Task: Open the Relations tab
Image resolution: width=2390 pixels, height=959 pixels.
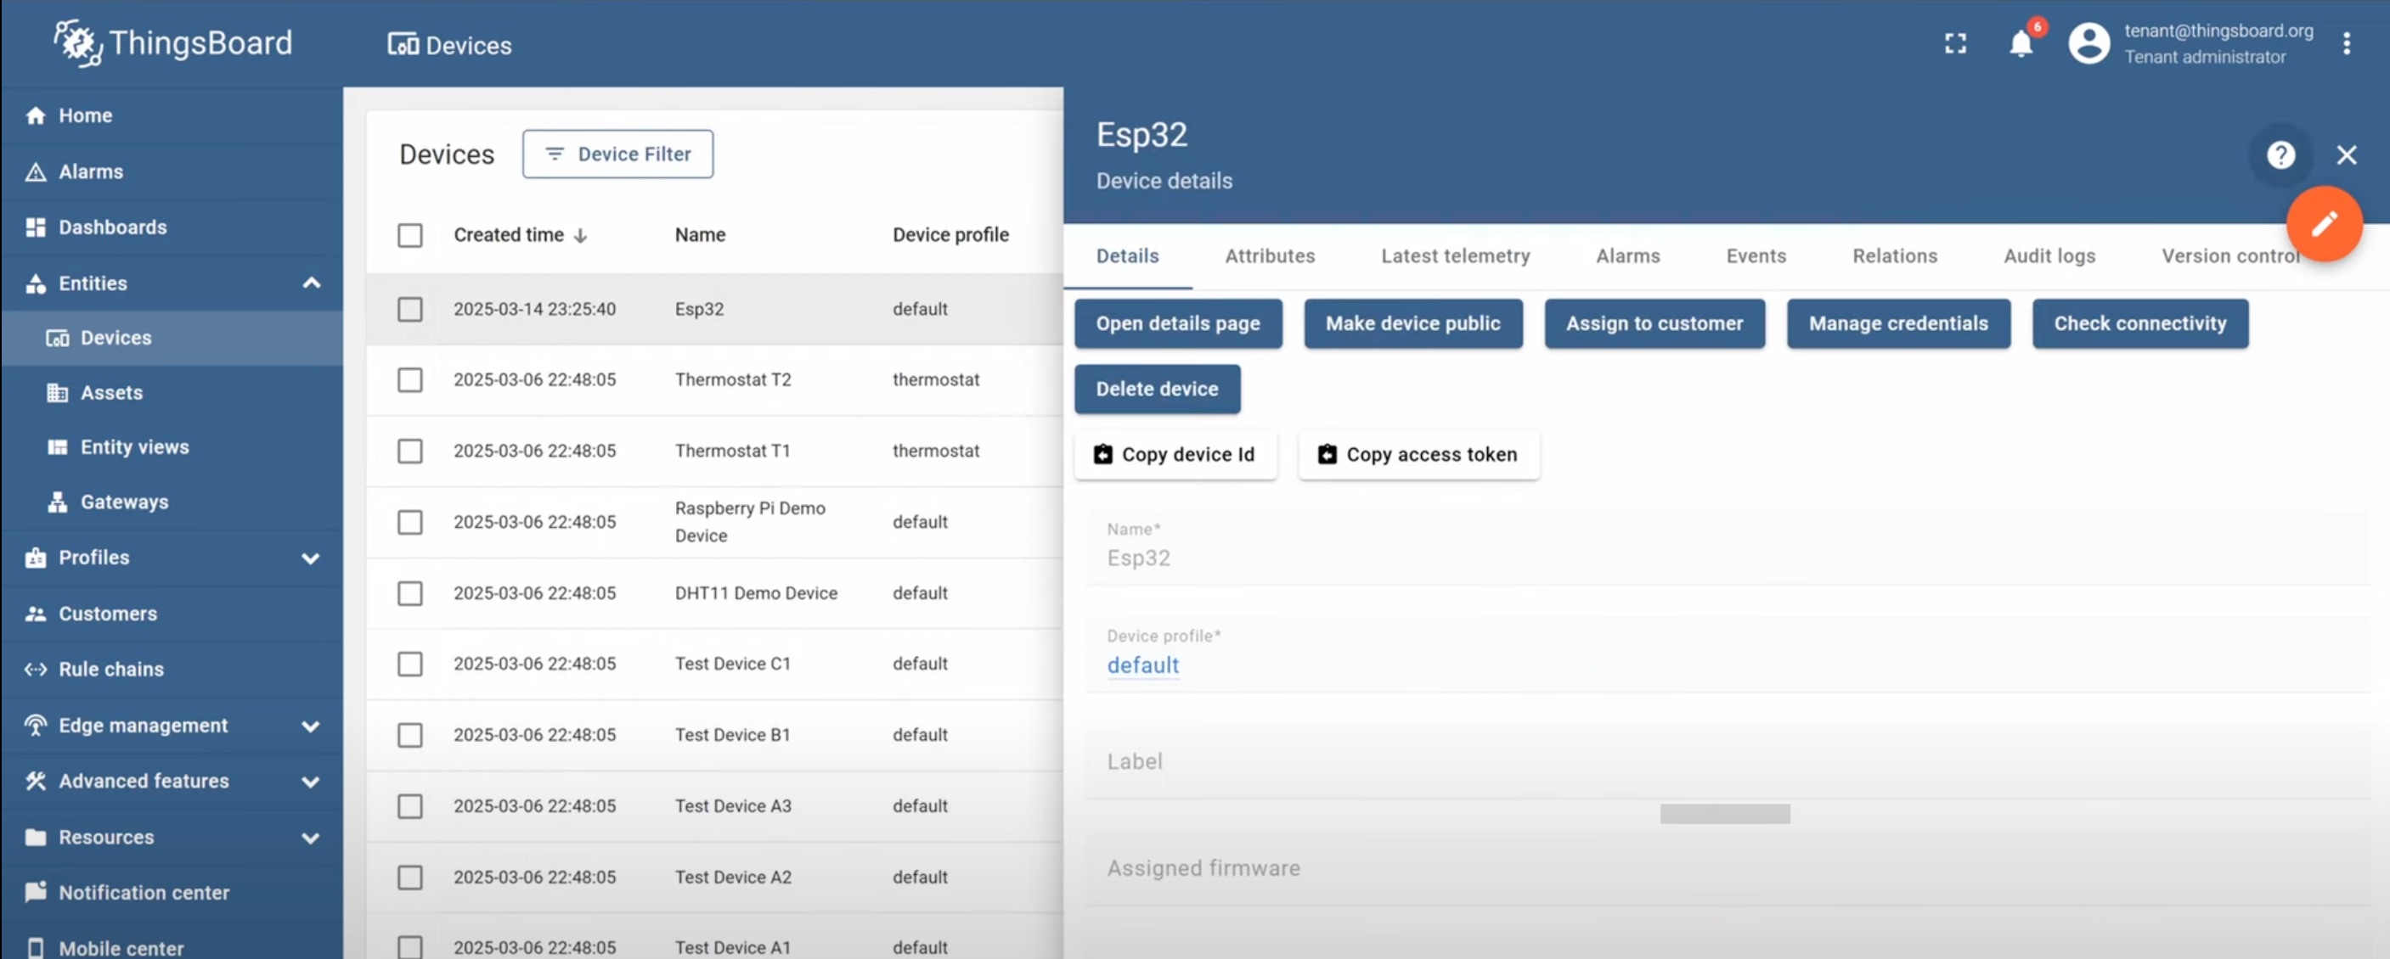Action: (x=1896, y=256)
